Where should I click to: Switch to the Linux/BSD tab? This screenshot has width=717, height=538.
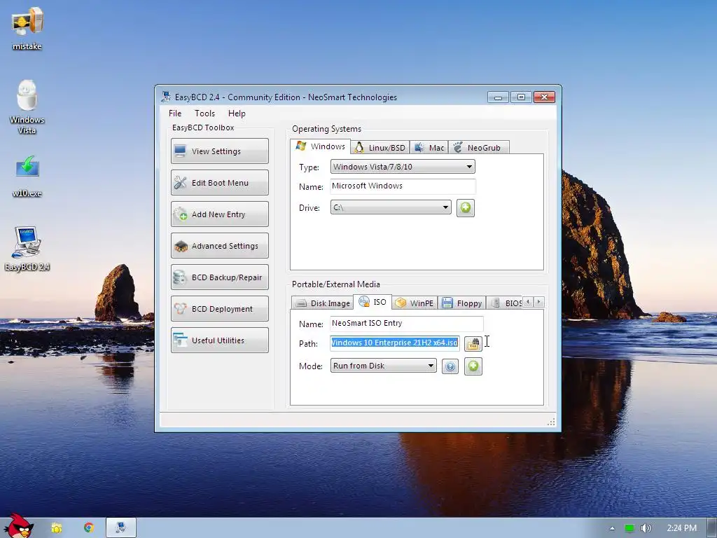tap(380, 148)
